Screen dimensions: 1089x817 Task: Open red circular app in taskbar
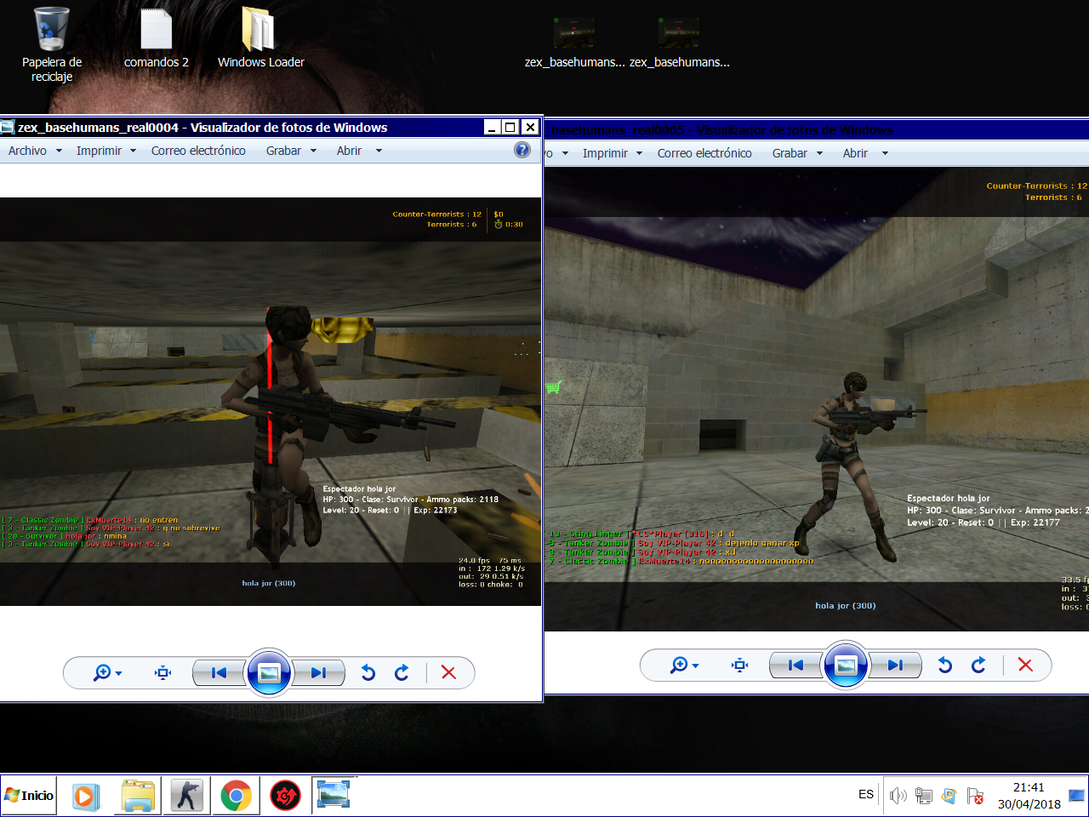tap(285, 796)
